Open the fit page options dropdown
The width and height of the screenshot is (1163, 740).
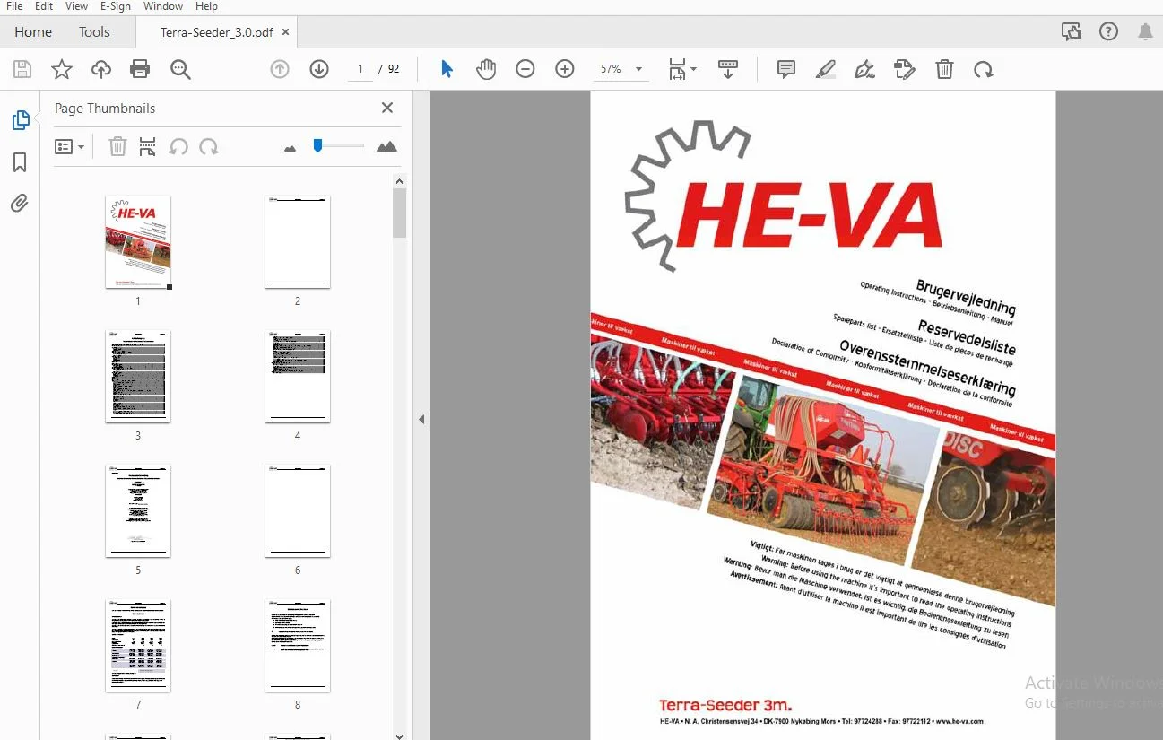tap(682, 69)
